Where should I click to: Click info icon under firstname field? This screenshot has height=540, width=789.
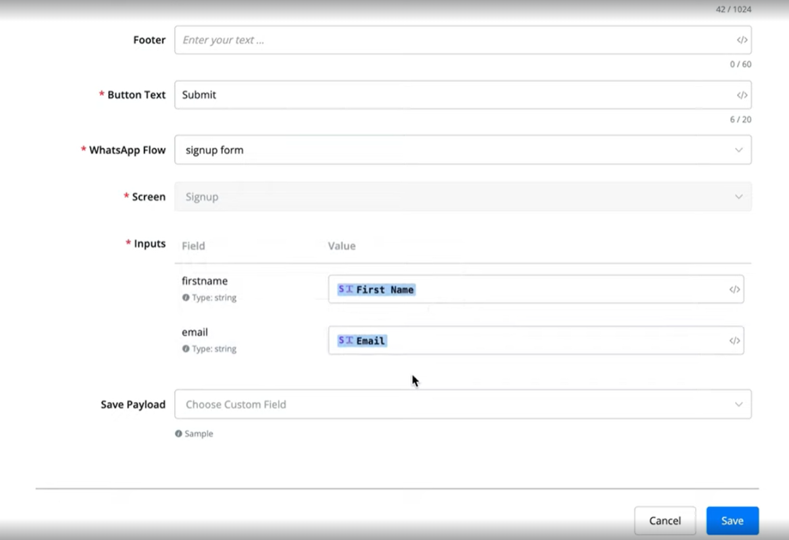coord(186,297)
